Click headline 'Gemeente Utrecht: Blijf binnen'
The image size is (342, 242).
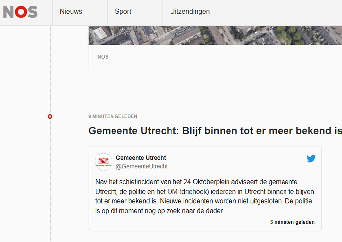pyautogui.click(x=215, y=131)
